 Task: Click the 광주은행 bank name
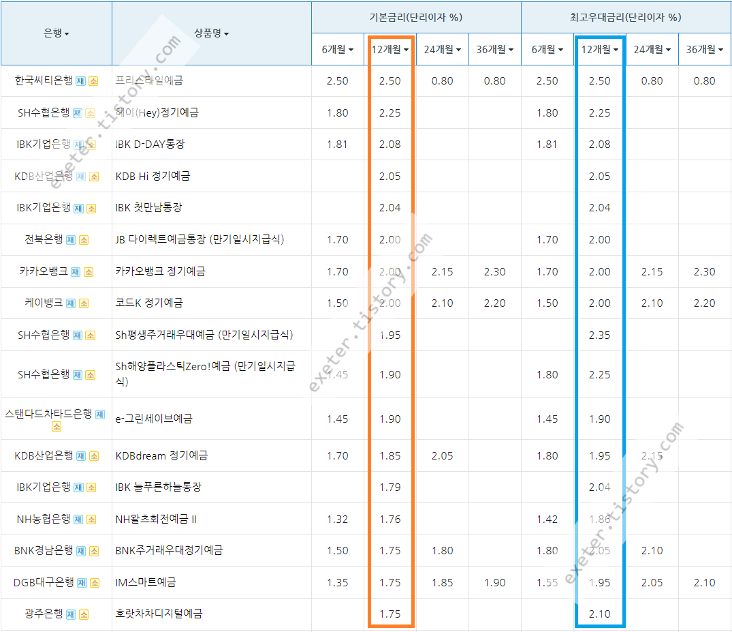pyautogui.click(x=44, y=614)
